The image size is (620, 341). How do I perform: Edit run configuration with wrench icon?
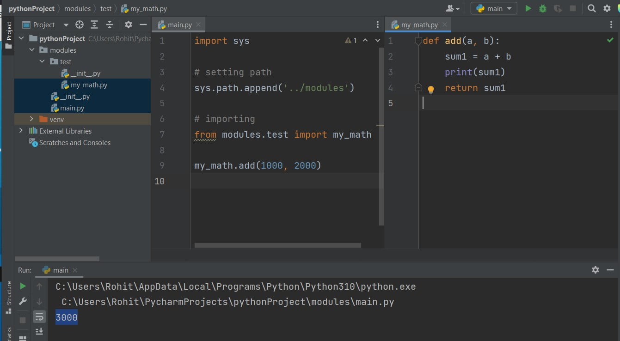coord(23,301)
